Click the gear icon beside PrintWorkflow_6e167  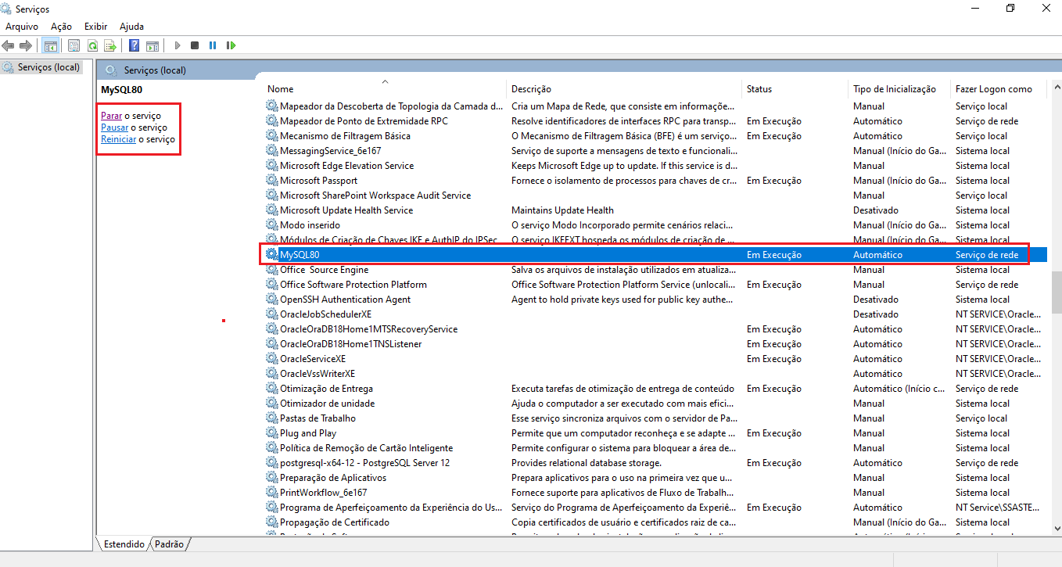tap(271, 493)
